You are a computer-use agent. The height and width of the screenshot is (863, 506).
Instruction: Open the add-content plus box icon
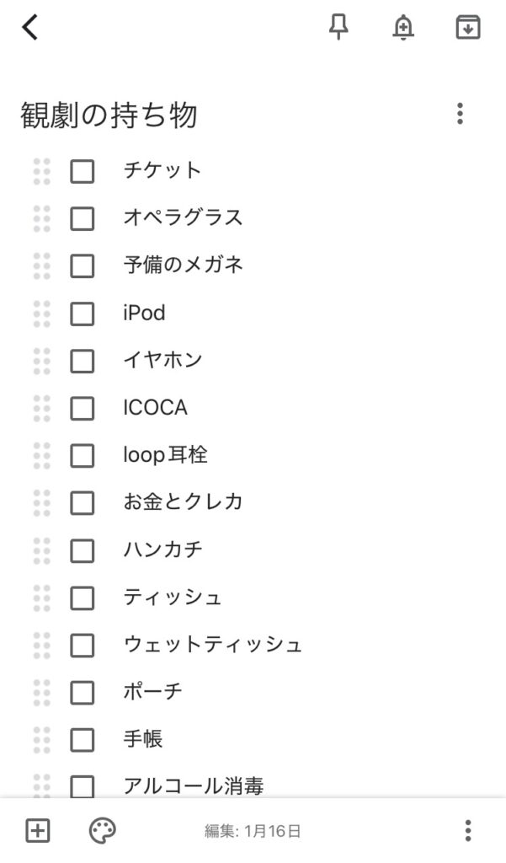click(38, 831)
